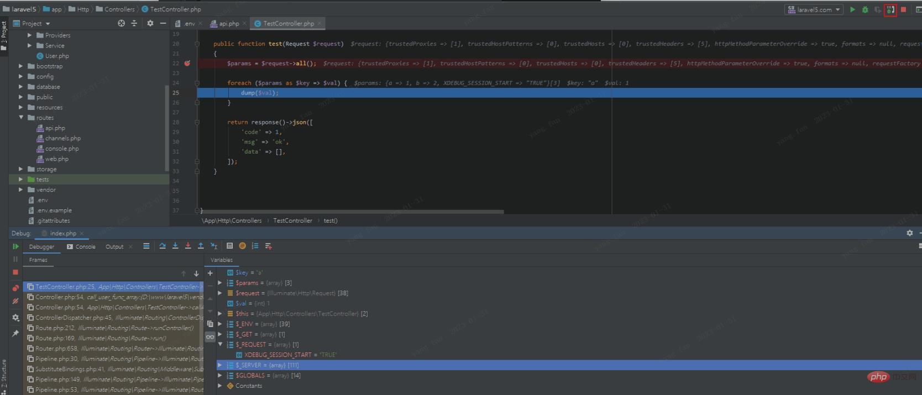Open debug panel settings gear on left

[15, 318]
